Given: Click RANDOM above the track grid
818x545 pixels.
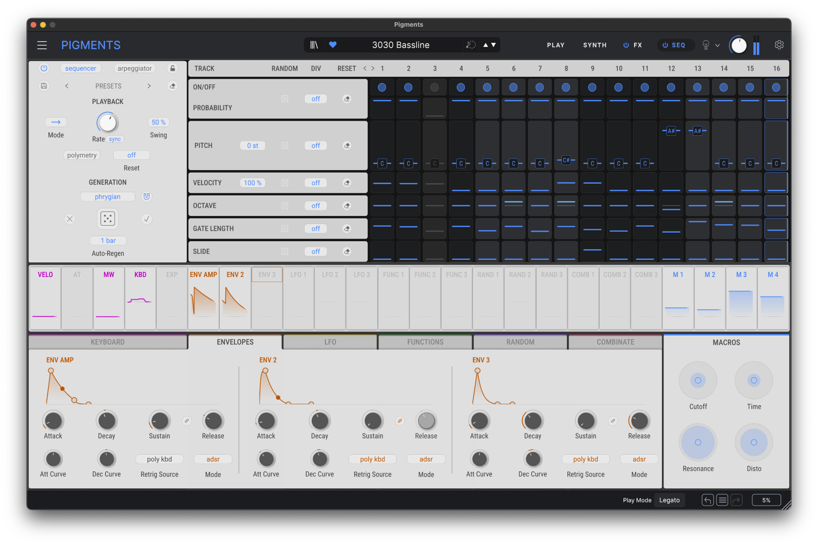Looking at the screenshot, I should [x=284, y=68].
